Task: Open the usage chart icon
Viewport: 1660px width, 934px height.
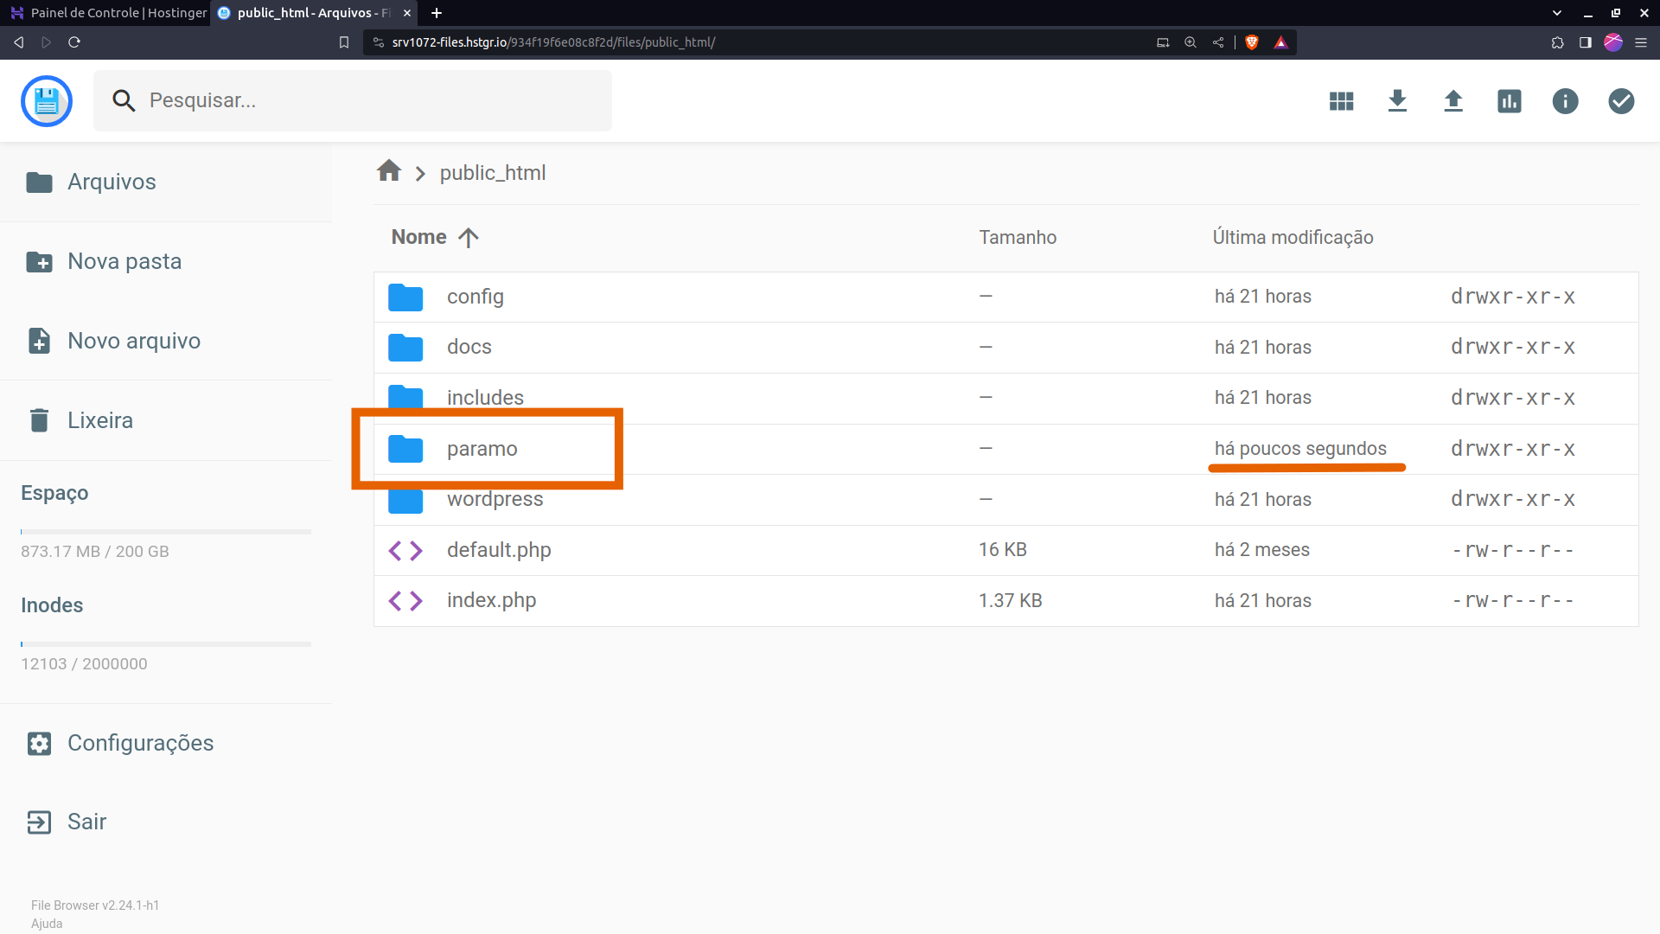Action: tap(1510, 101)
